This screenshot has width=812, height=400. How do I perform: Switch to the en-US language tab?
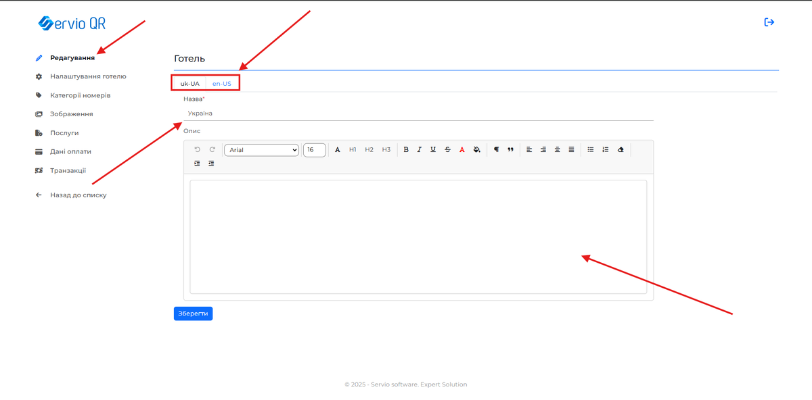[222, 84]
